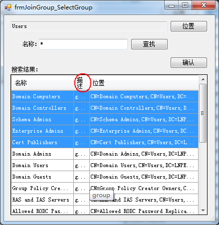Click the frmJoinGroup_SelectGroup window title icon

coord(8,7)
